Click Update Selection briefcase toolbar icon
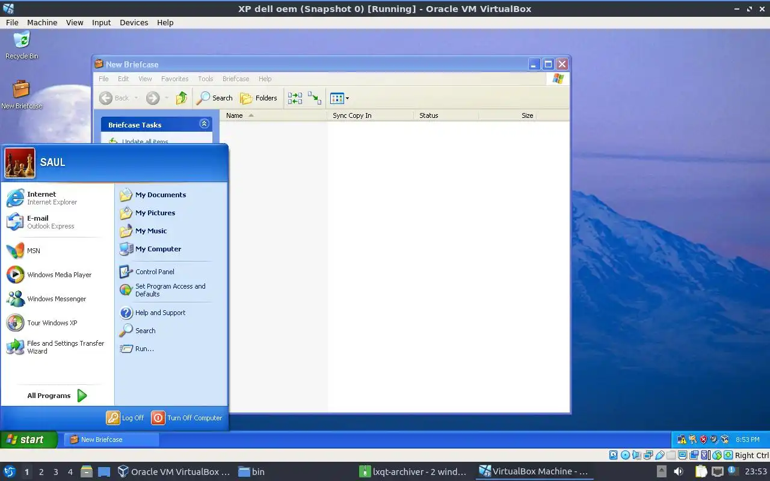Viewport: 770px width, 481px height. 314,98
